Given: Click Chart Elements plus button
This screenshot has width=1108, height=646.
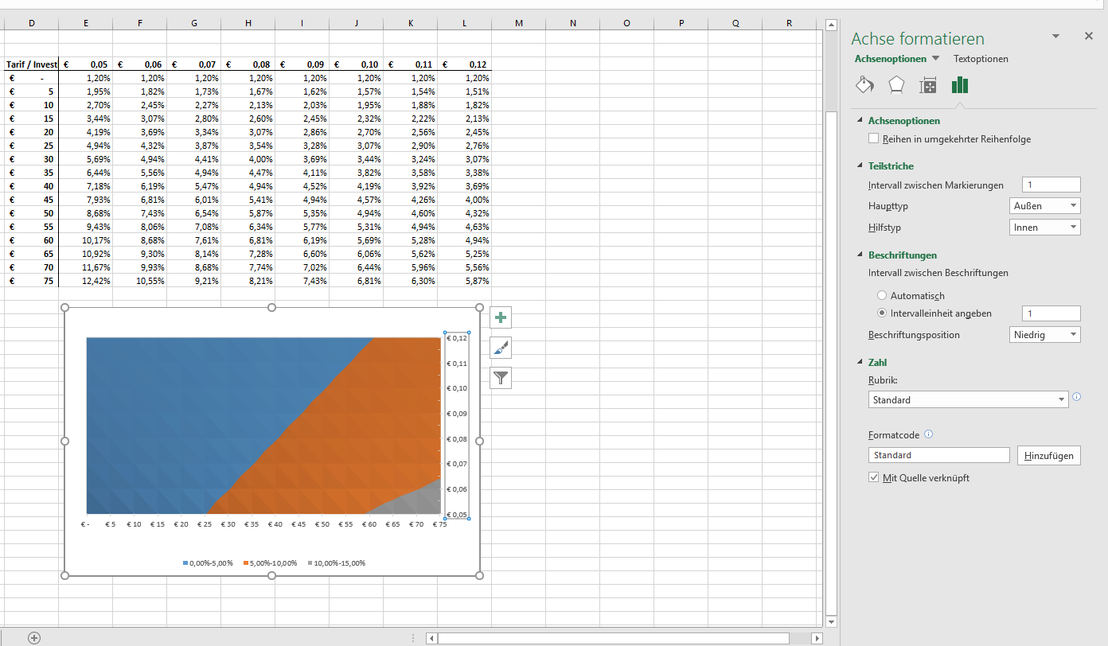Looking at the screenshot, I should coord(501,317).
